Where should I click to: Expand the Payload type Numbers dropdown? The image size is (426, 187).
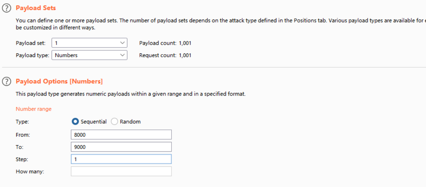[89, 55]
